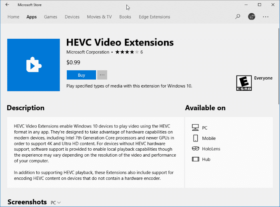Click the 'PC' label under Available on
Image resolution: width=280 pixels, height=207 pixels.
pos(205,128)
